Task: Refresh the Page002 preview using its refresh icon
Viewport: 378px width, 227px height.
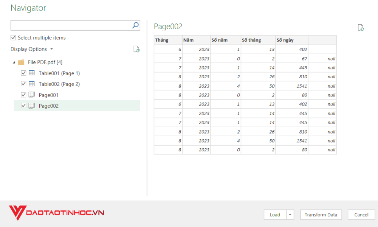Action: 361,27
